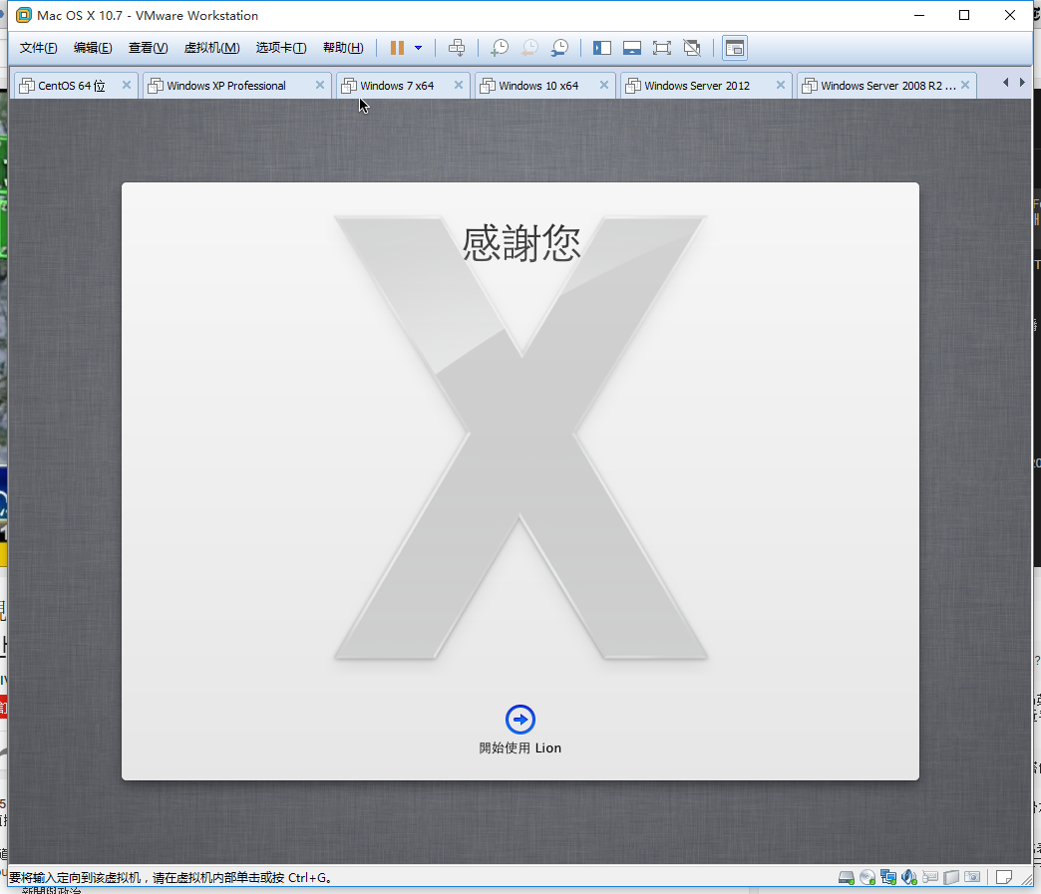Toggle the console view button
The height and width of the screenshot is (894, 1041).
coord(735,48)
